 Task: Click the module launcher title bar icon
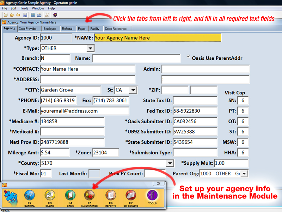(x=5, y=184)
